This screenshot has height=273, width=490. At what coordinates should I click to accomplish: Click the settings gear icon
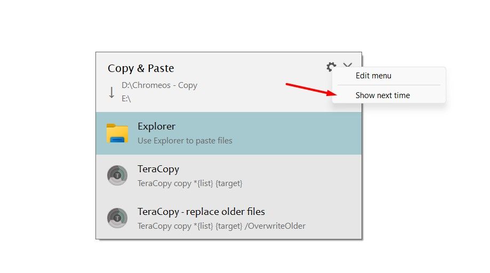point(331,67)
